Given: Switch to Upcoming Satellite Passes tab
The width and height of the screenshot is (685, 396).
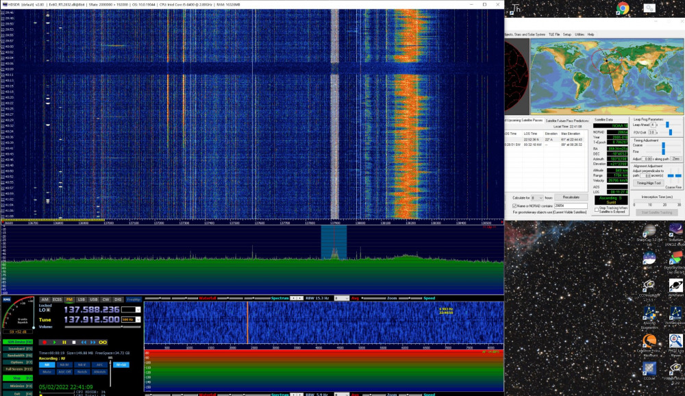Looking at the screenshot, I should [524, 120].
